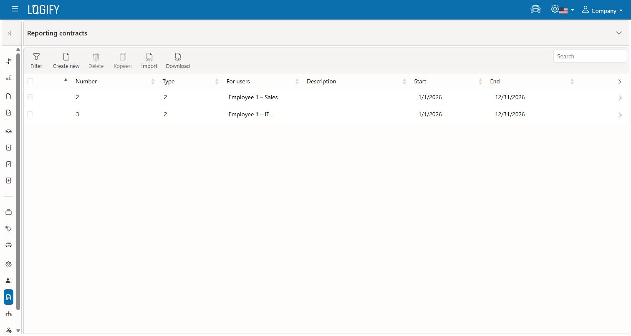The image size is (631, 336).
Task: Open the document-with-checkmark sidebar icon
Action: click(8, 113)
